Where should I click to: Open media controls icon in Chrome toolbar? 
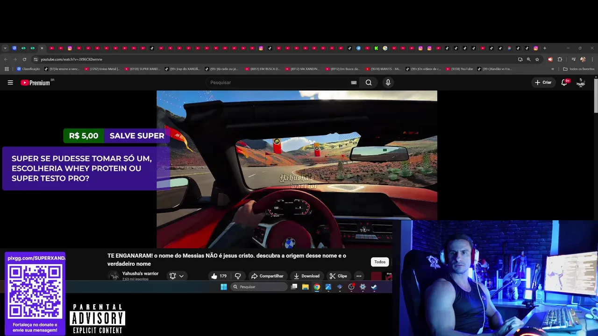[574, 59]
